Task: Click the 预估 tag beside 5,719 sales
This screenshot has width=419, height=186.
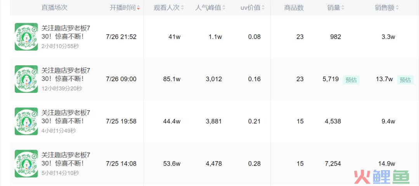Action: pyautogui.click(x=351, y=80)
